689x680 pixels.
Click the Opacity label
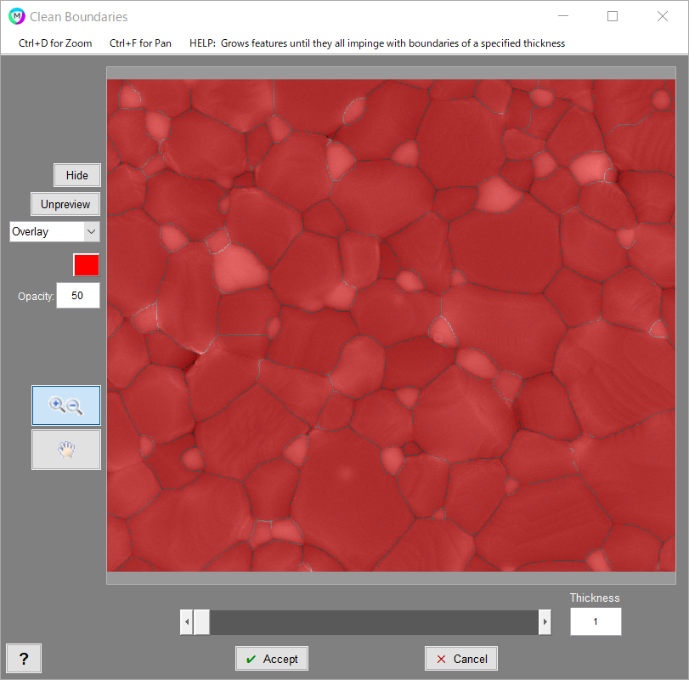(36, 297)
